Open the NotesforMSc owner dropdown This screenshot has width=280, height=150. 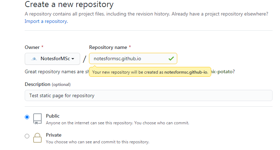[52, 58]
